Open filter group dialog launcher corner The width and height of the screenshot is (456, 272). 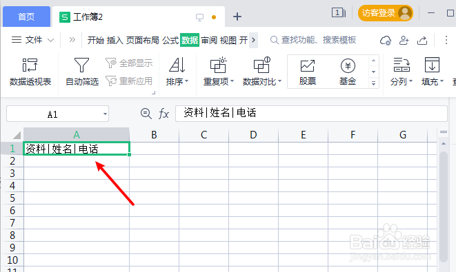pos(154,92)
